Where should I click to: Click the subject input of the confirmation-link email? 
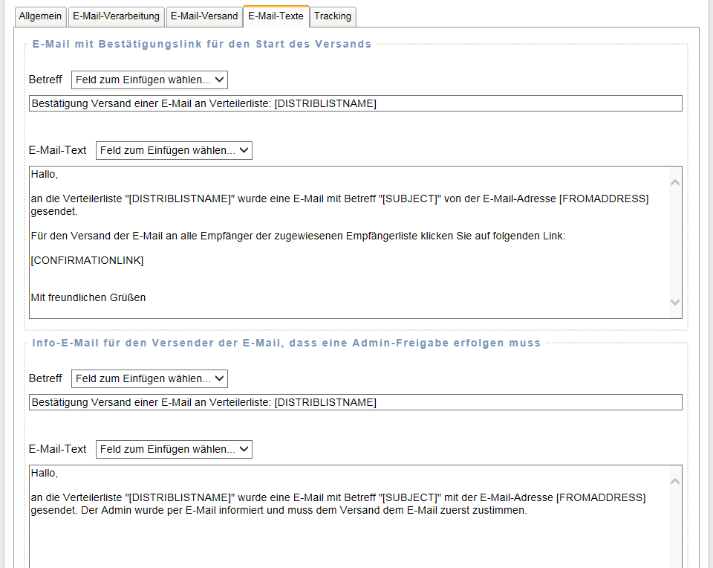[355, 103]
